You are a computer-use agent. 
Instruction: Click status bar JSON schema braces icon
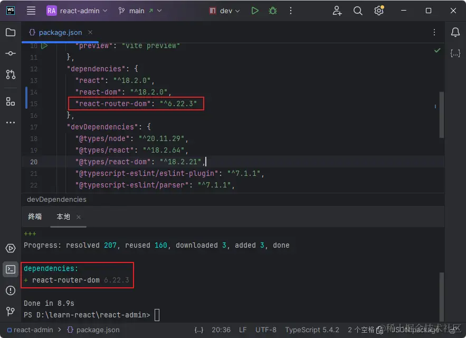199,330
